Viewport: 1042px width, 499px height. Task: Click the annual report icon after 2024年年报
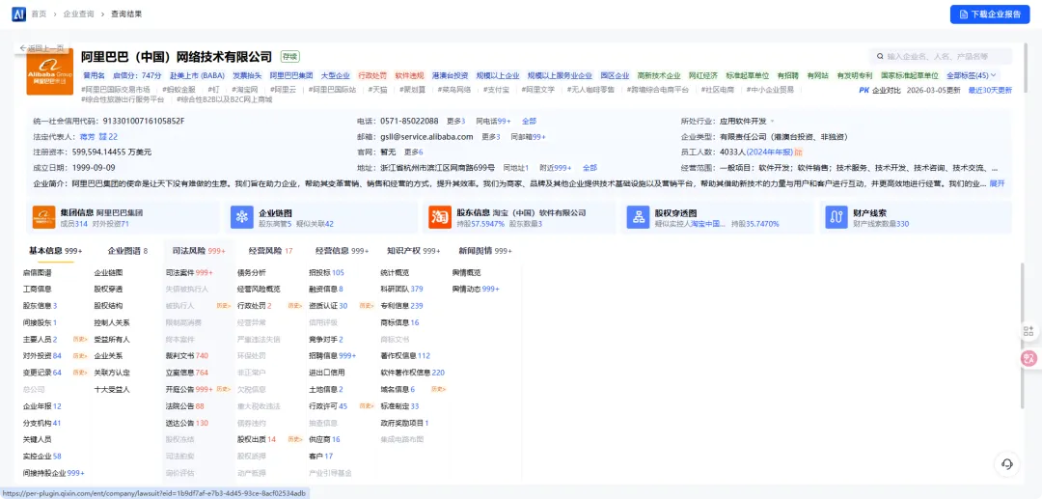[x=798, y=152]
